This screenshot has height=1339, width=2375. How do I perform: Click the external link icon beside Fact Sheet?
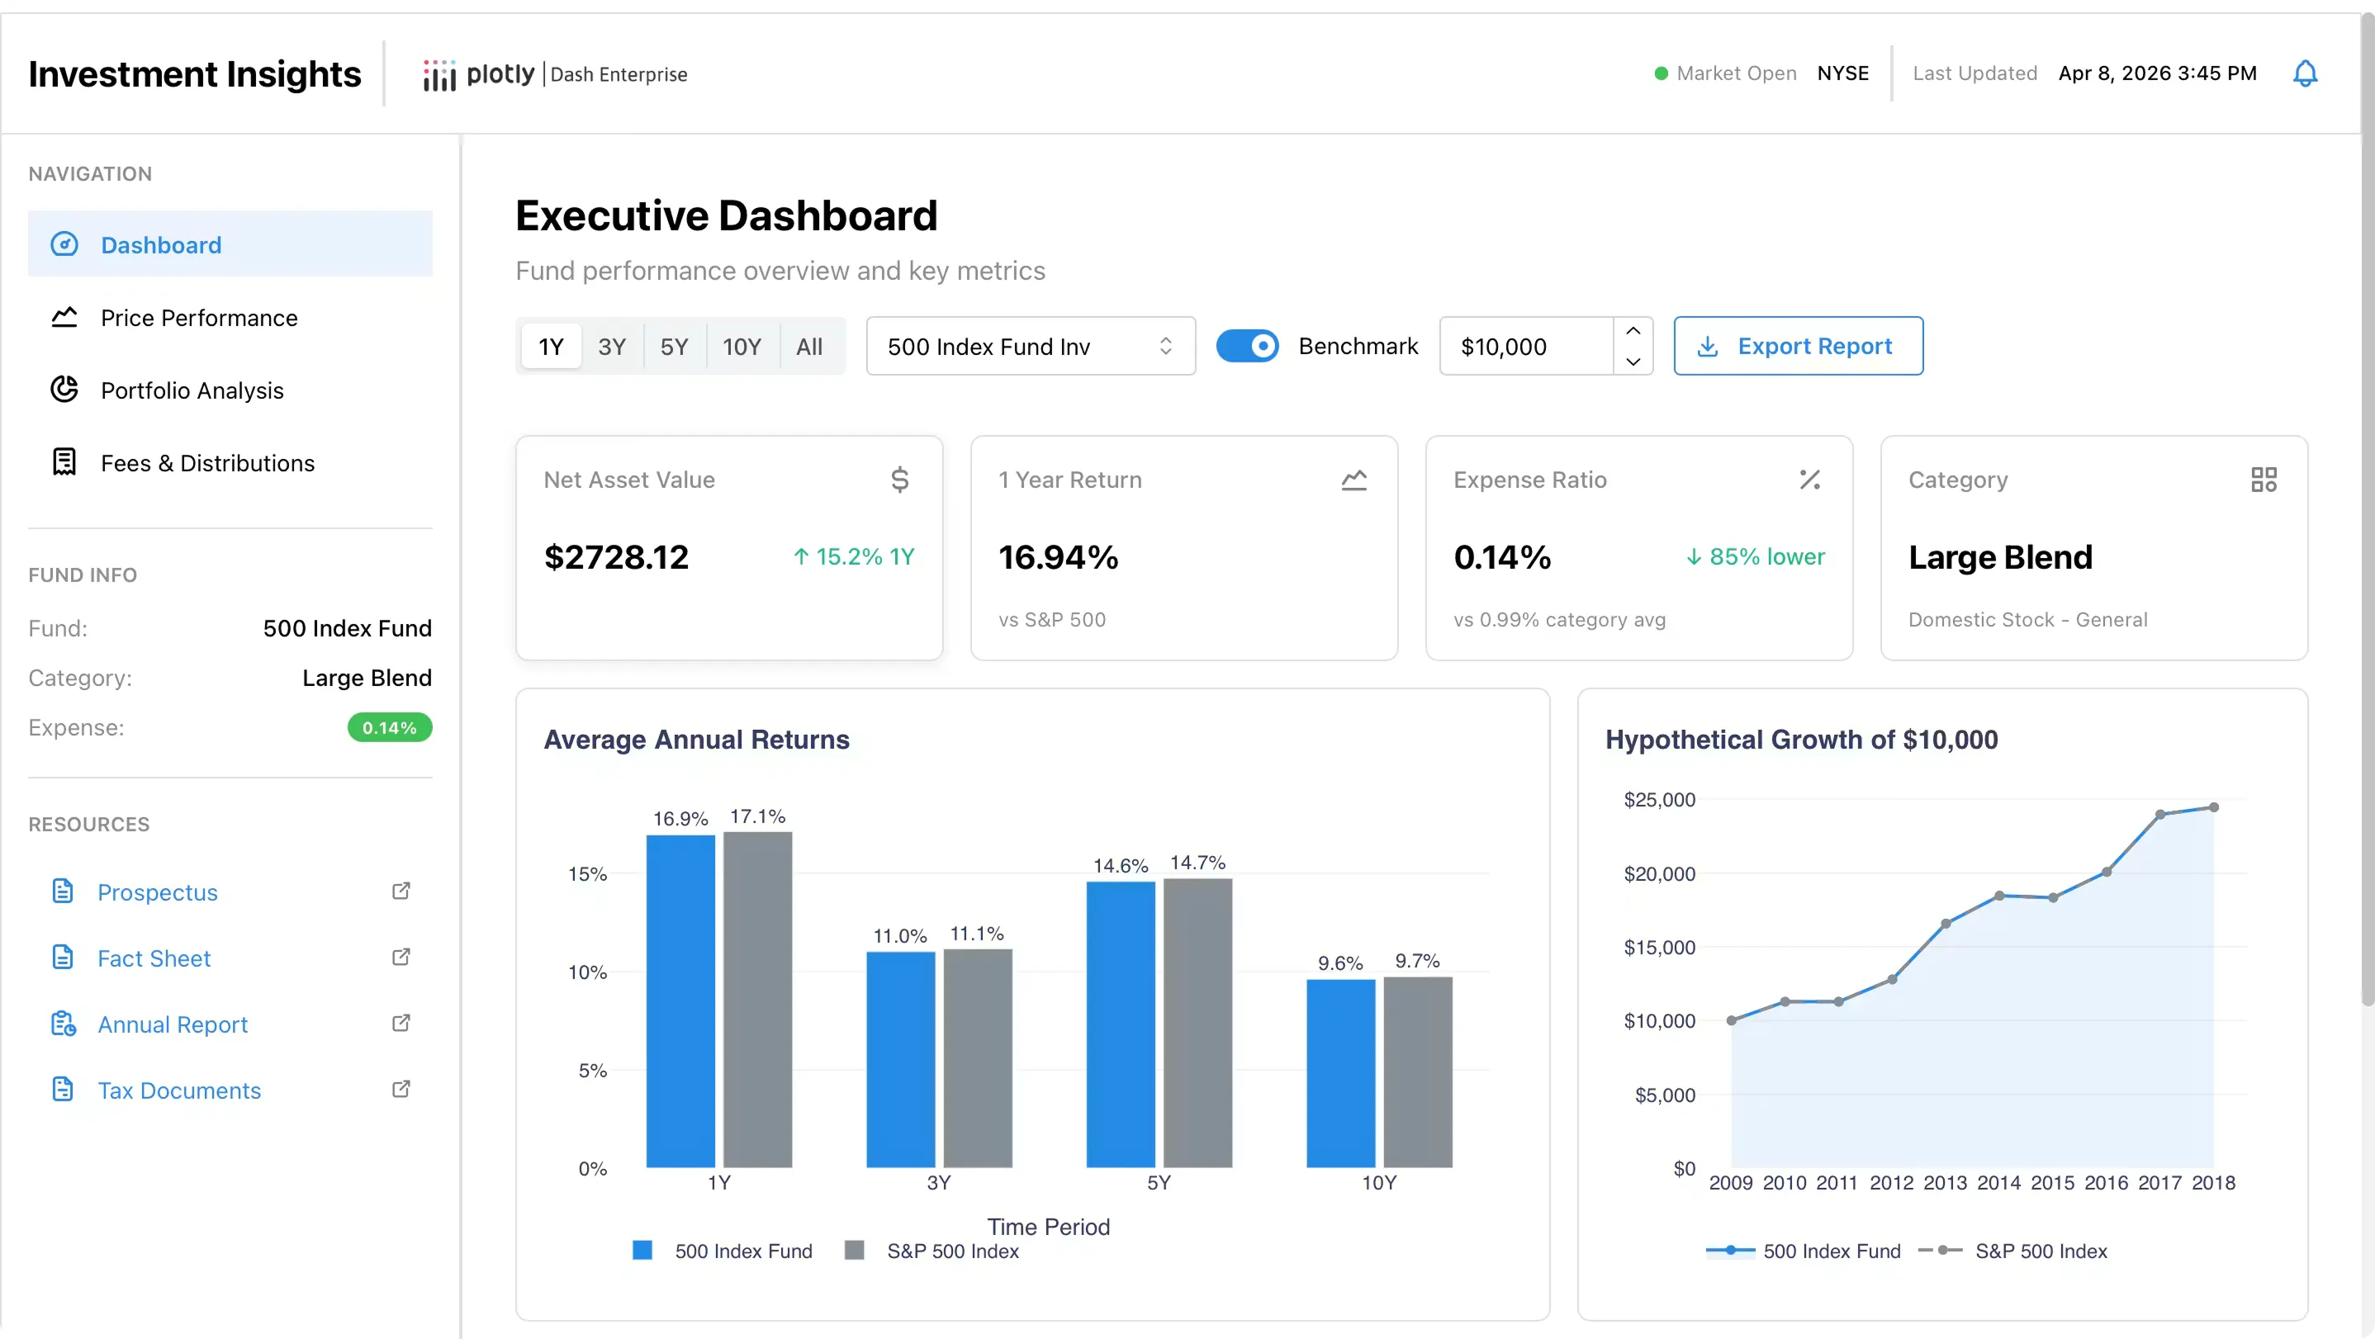pos(401,958)
